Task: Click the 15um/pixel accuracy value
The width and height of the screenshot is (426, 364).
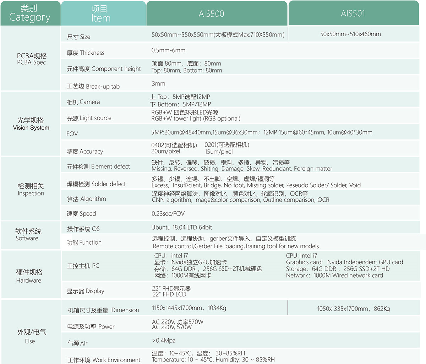Action: click(219, 152)
